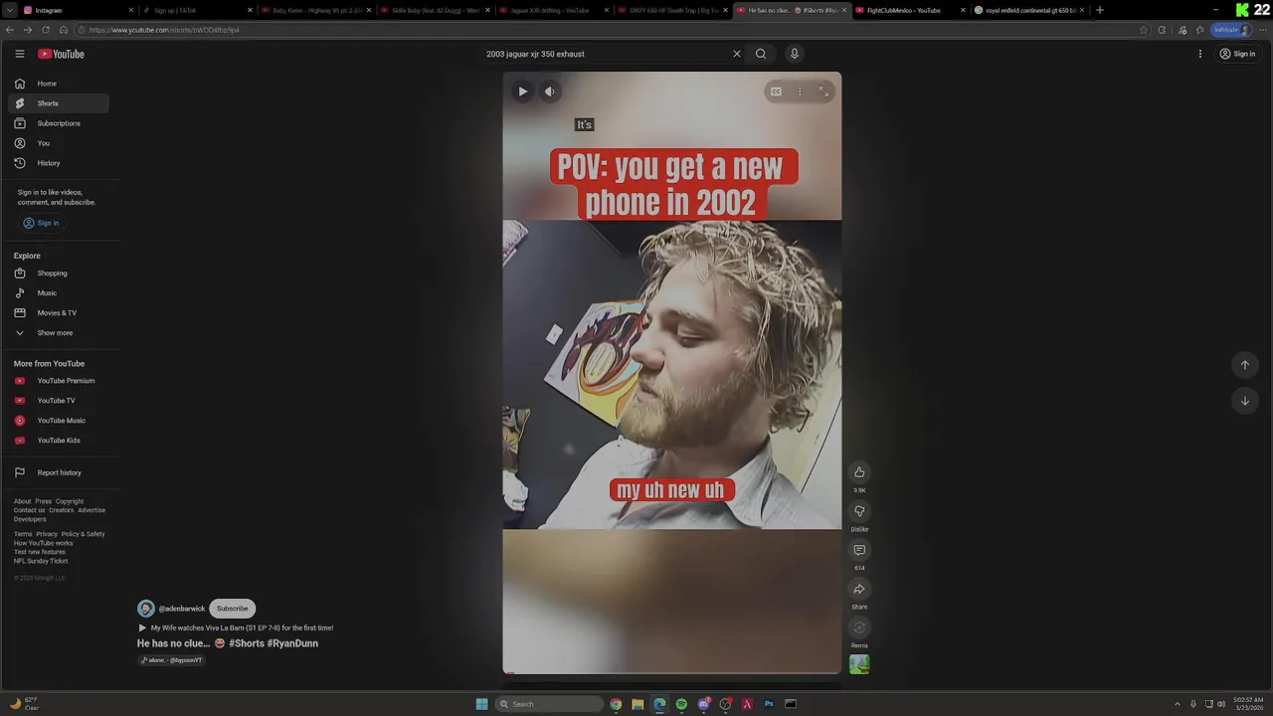Open the Short's three-dot more options
This screenshot has width=1273, height=716.
pyautogui.click(x=800, y=91)
